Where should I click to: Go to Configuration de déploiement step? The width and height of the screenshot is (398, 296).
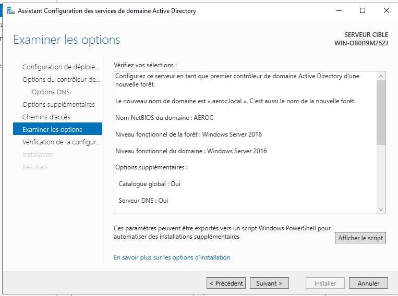(x=61, y=67)
